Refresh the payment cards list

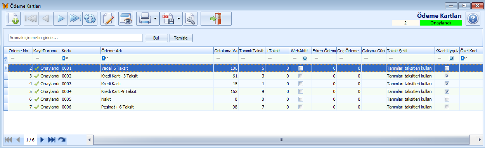tap(90, 19)
